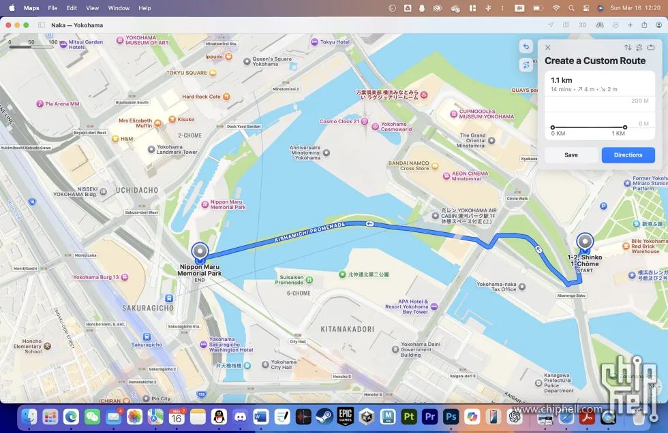Reverse the custom route direction
The width and height of the screenshot is (668, 433).
[x=628, y=47]
